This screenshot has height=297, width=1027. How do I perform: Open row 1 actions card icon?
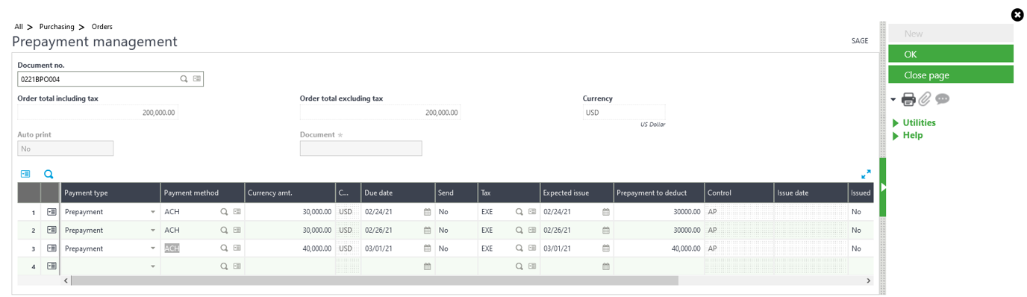[51, 212]
